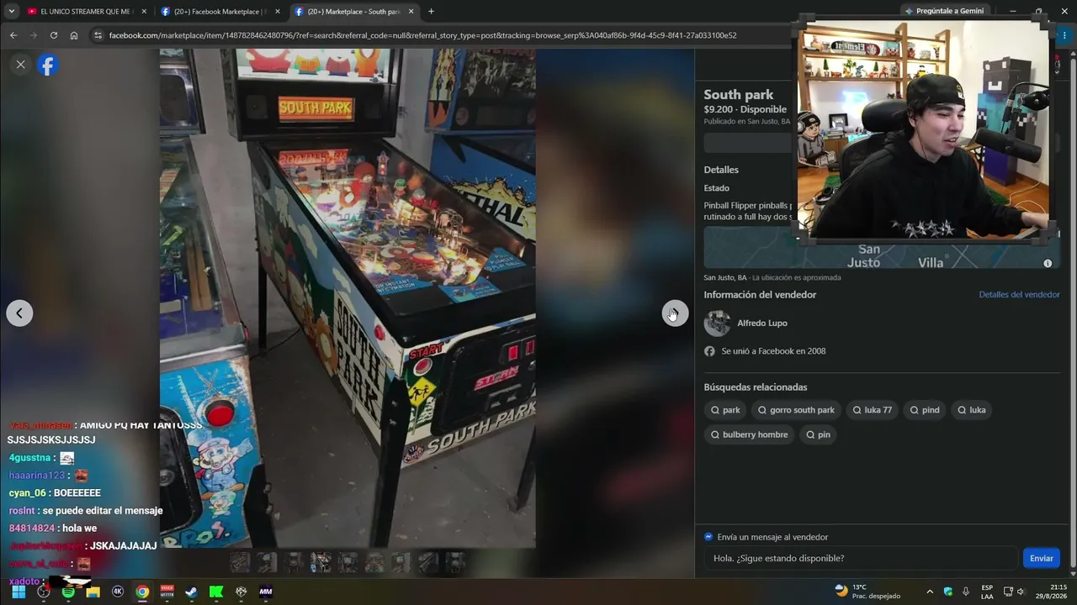Search related term 'luka 77'
This screenshot has height=605, width=1077.
tap(872, 410)
